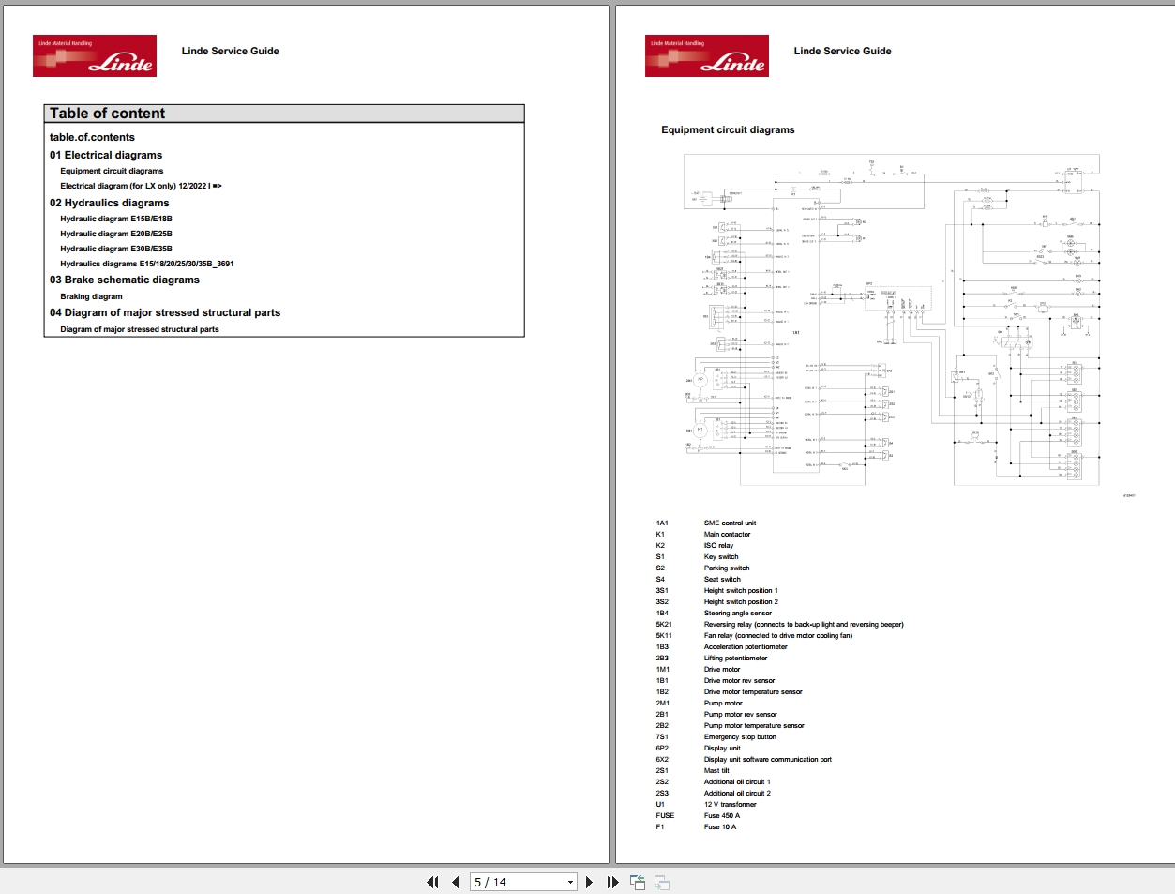The width and height of the screenshot is (1175, 894).
Task: Open 'Hydraulic diagram E30B/E35B' entry
Action: coord(116,249)
